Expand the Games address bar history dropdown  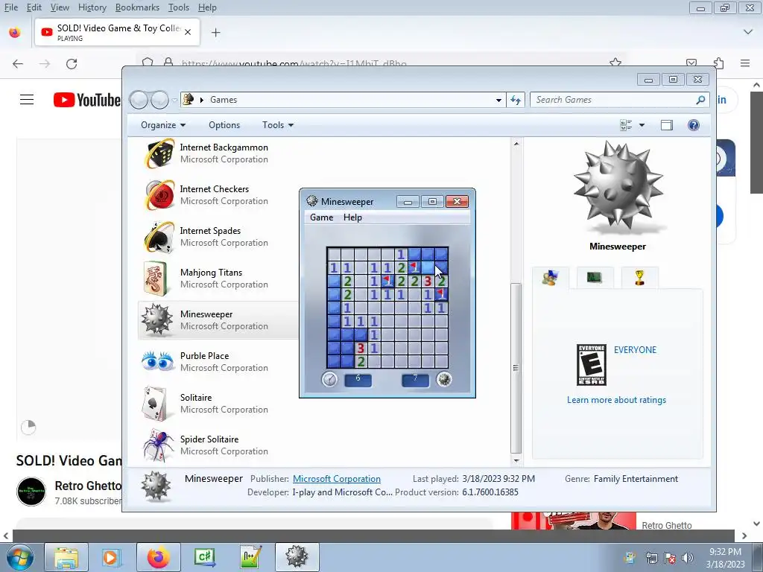[x=498, y=100]
